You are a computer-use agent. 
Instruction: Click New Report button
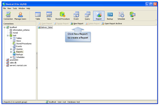(77, 23)
